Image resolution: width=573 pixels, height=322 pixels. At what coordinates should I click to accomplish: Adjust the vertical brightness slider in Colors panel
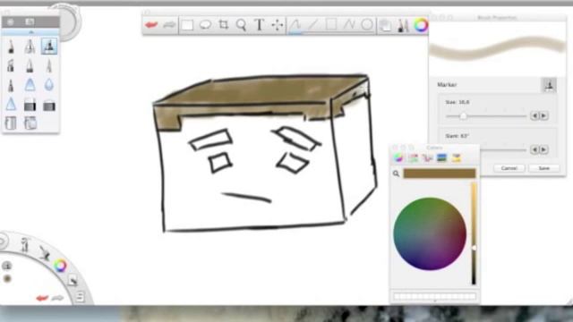(x=474, y=233)
